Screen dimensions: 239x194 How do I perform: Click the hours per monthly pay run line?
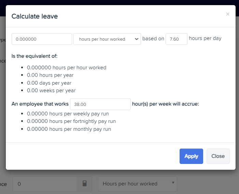coord(69,129)
